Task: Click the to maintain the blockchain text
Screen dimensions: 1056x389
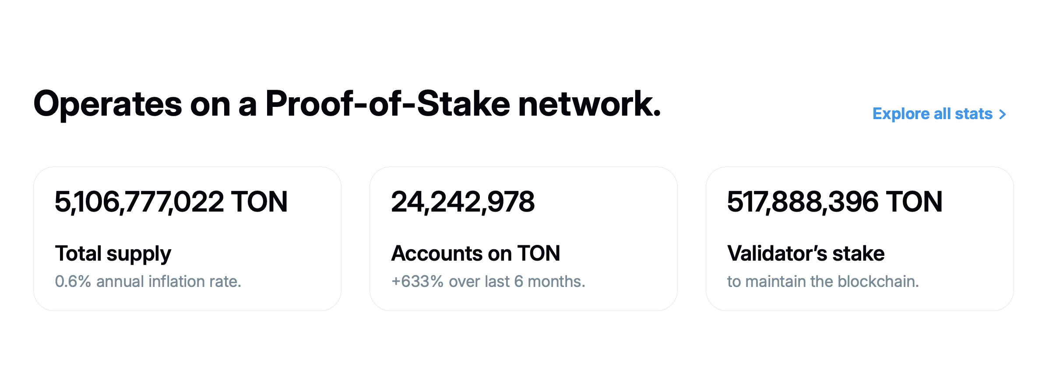Action: coord(823,281)
